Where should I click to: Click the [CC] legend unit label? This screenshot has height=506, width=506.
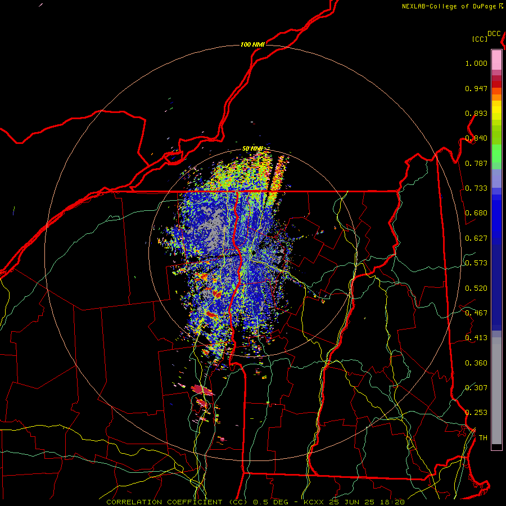[480, 39]
